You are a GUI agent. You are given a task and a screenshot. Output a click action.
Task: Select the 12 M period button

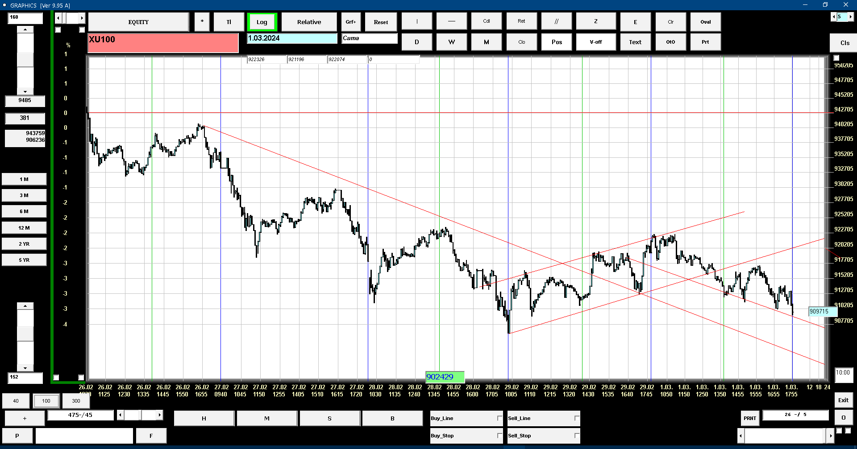point(24,228)
